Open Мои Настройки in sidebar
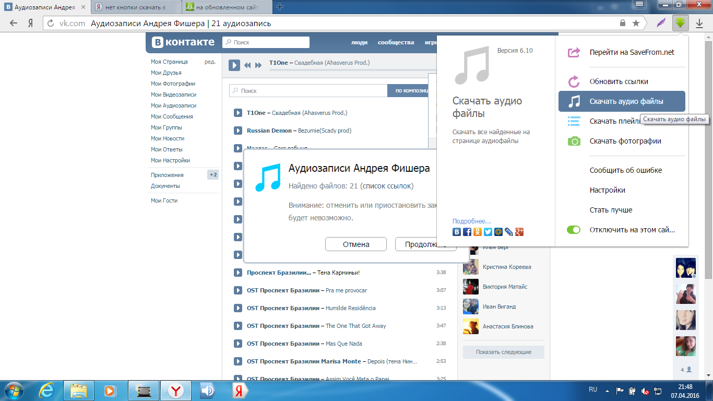This screenshot has width=713, height=401. [x=170, y=160]
